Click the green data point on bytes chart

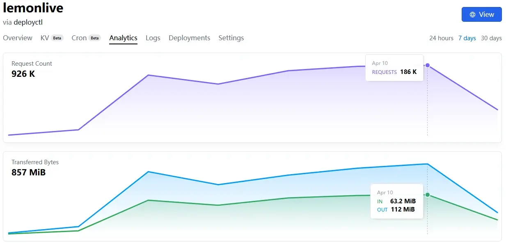pyautogui.click(x=428, y=195)
